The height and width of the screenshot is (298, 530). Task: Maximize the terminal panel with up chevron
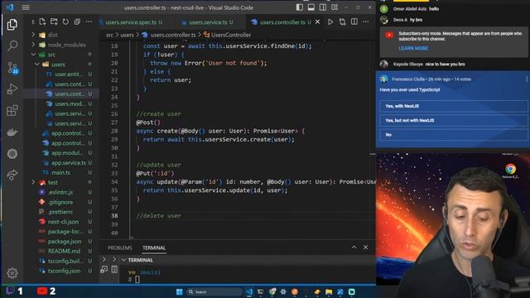[354, 248]
